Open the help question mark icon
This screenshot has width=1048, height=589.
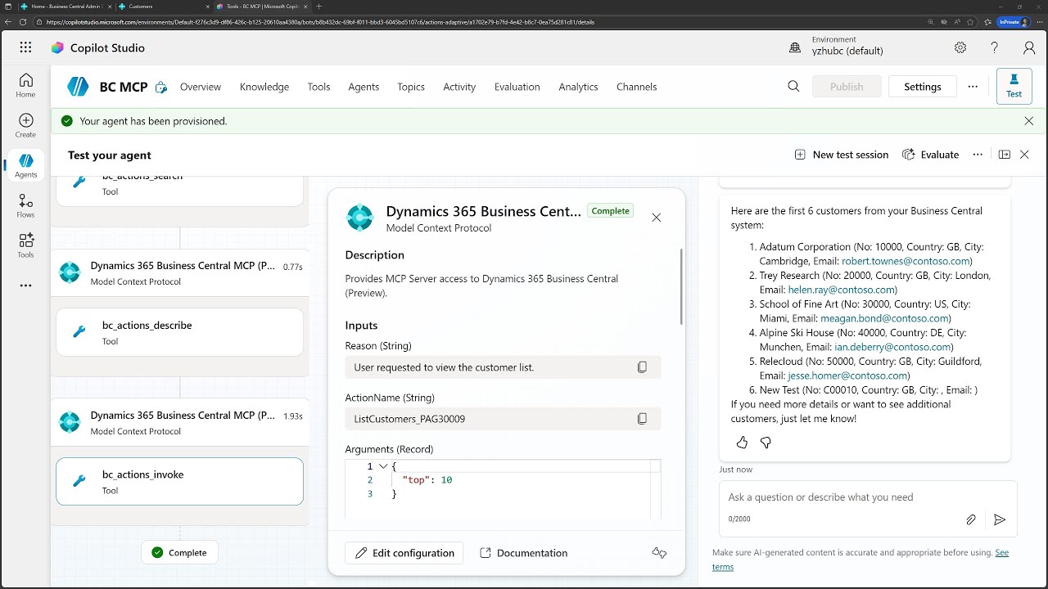pos(995,47)
